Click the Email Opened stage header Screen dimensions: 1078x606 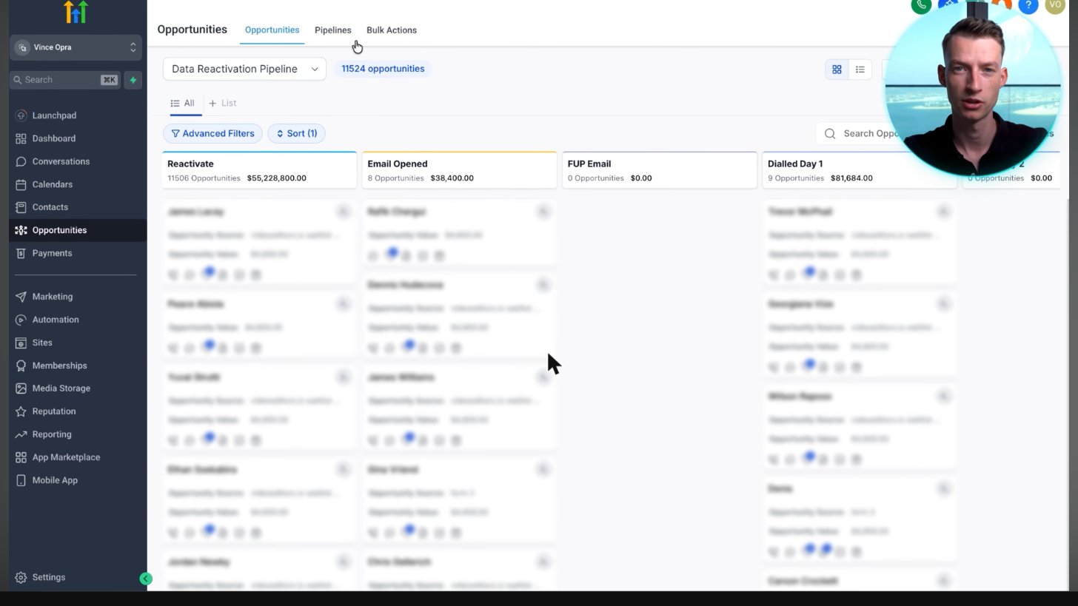[x=460, y=170]
